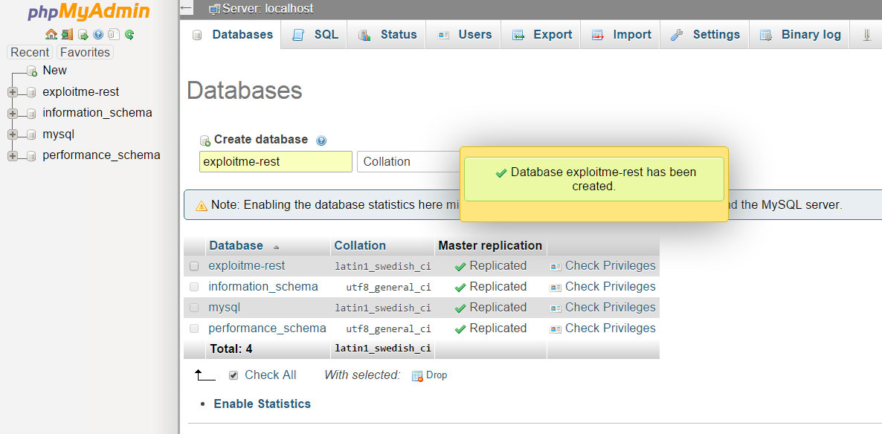This screenshot has width=882, height=434.
Task: Click privileges icon in exploitme-rest row
Action: pos(556,267)
